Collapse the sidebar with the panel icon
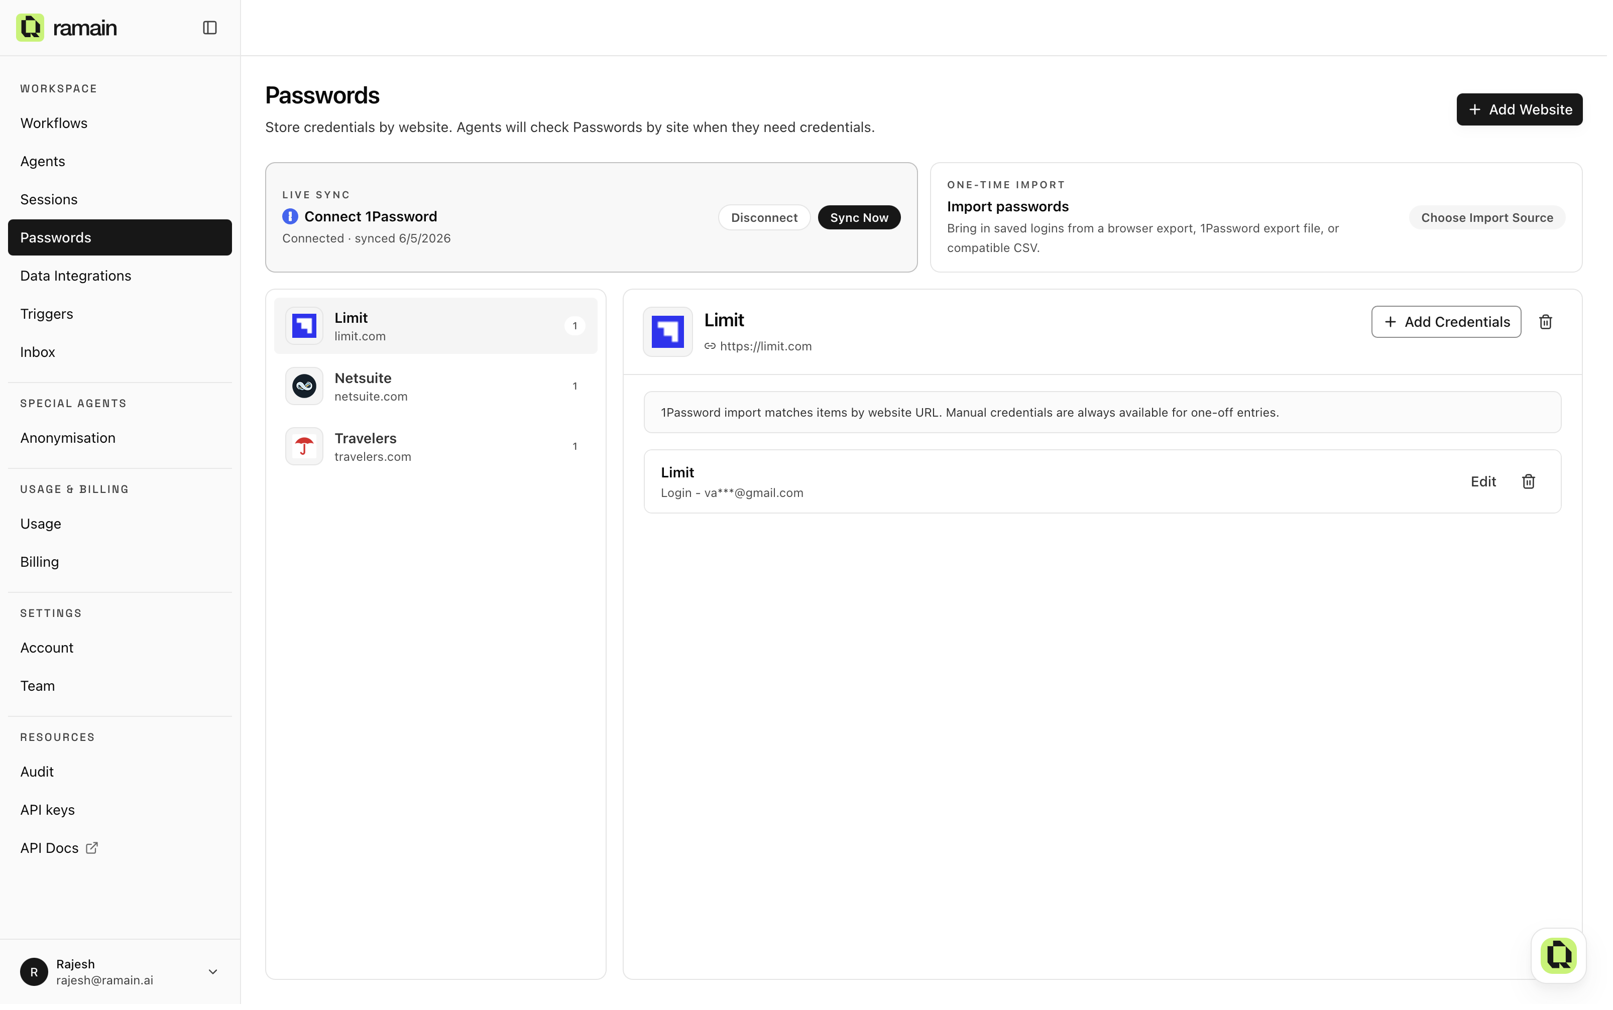Viewport: 1613px width, 1010px height. [210, 28]
